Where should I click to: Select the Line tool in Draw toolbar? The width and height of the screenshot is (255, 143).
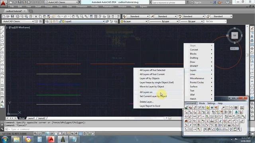[x=2, y=28]
